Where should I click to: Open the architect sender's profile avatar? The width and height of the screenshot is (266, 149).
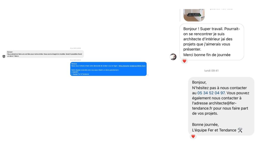pos(173,57)
